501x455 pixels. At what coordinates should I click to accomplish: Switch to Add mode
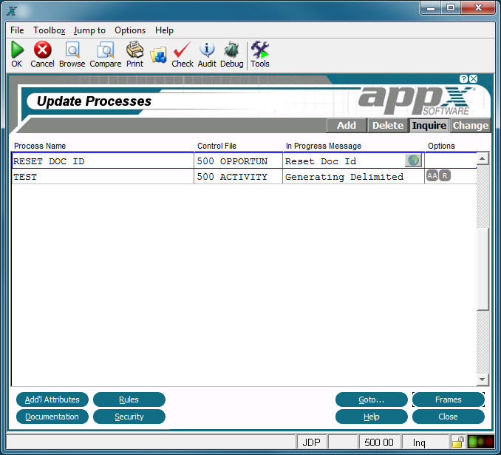point(347,126)
